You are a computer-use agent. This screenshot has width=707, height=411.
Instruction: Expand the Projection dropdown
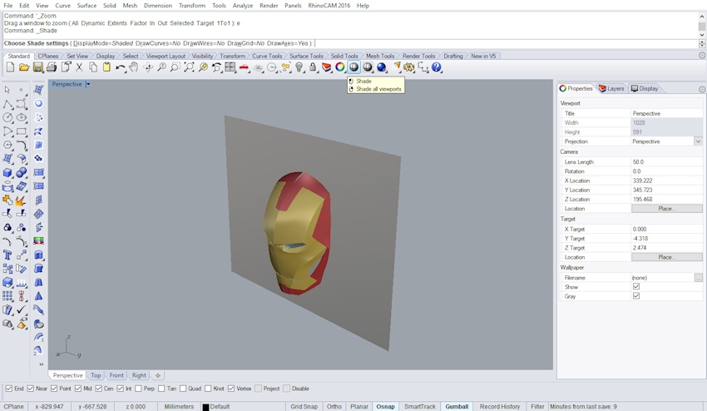(x=698, y=141)
